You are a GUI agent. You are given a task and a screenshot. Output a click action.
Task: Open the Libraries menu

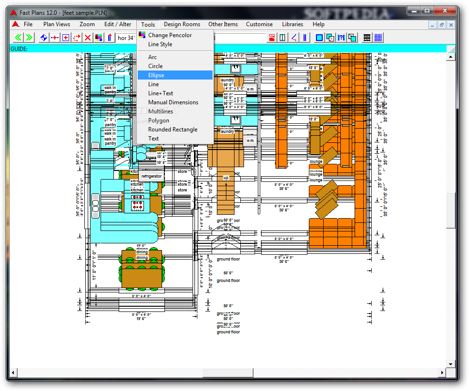(293, 24)
